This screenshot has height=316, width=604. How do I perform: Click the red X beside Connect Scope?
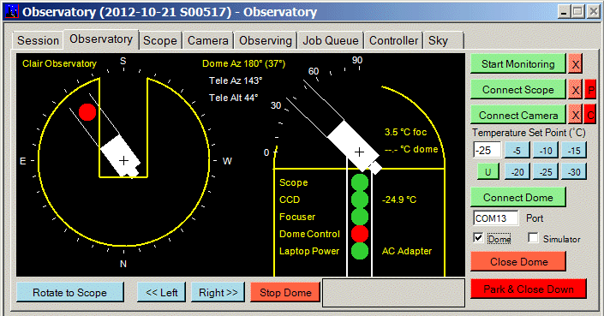coord(575,90)
